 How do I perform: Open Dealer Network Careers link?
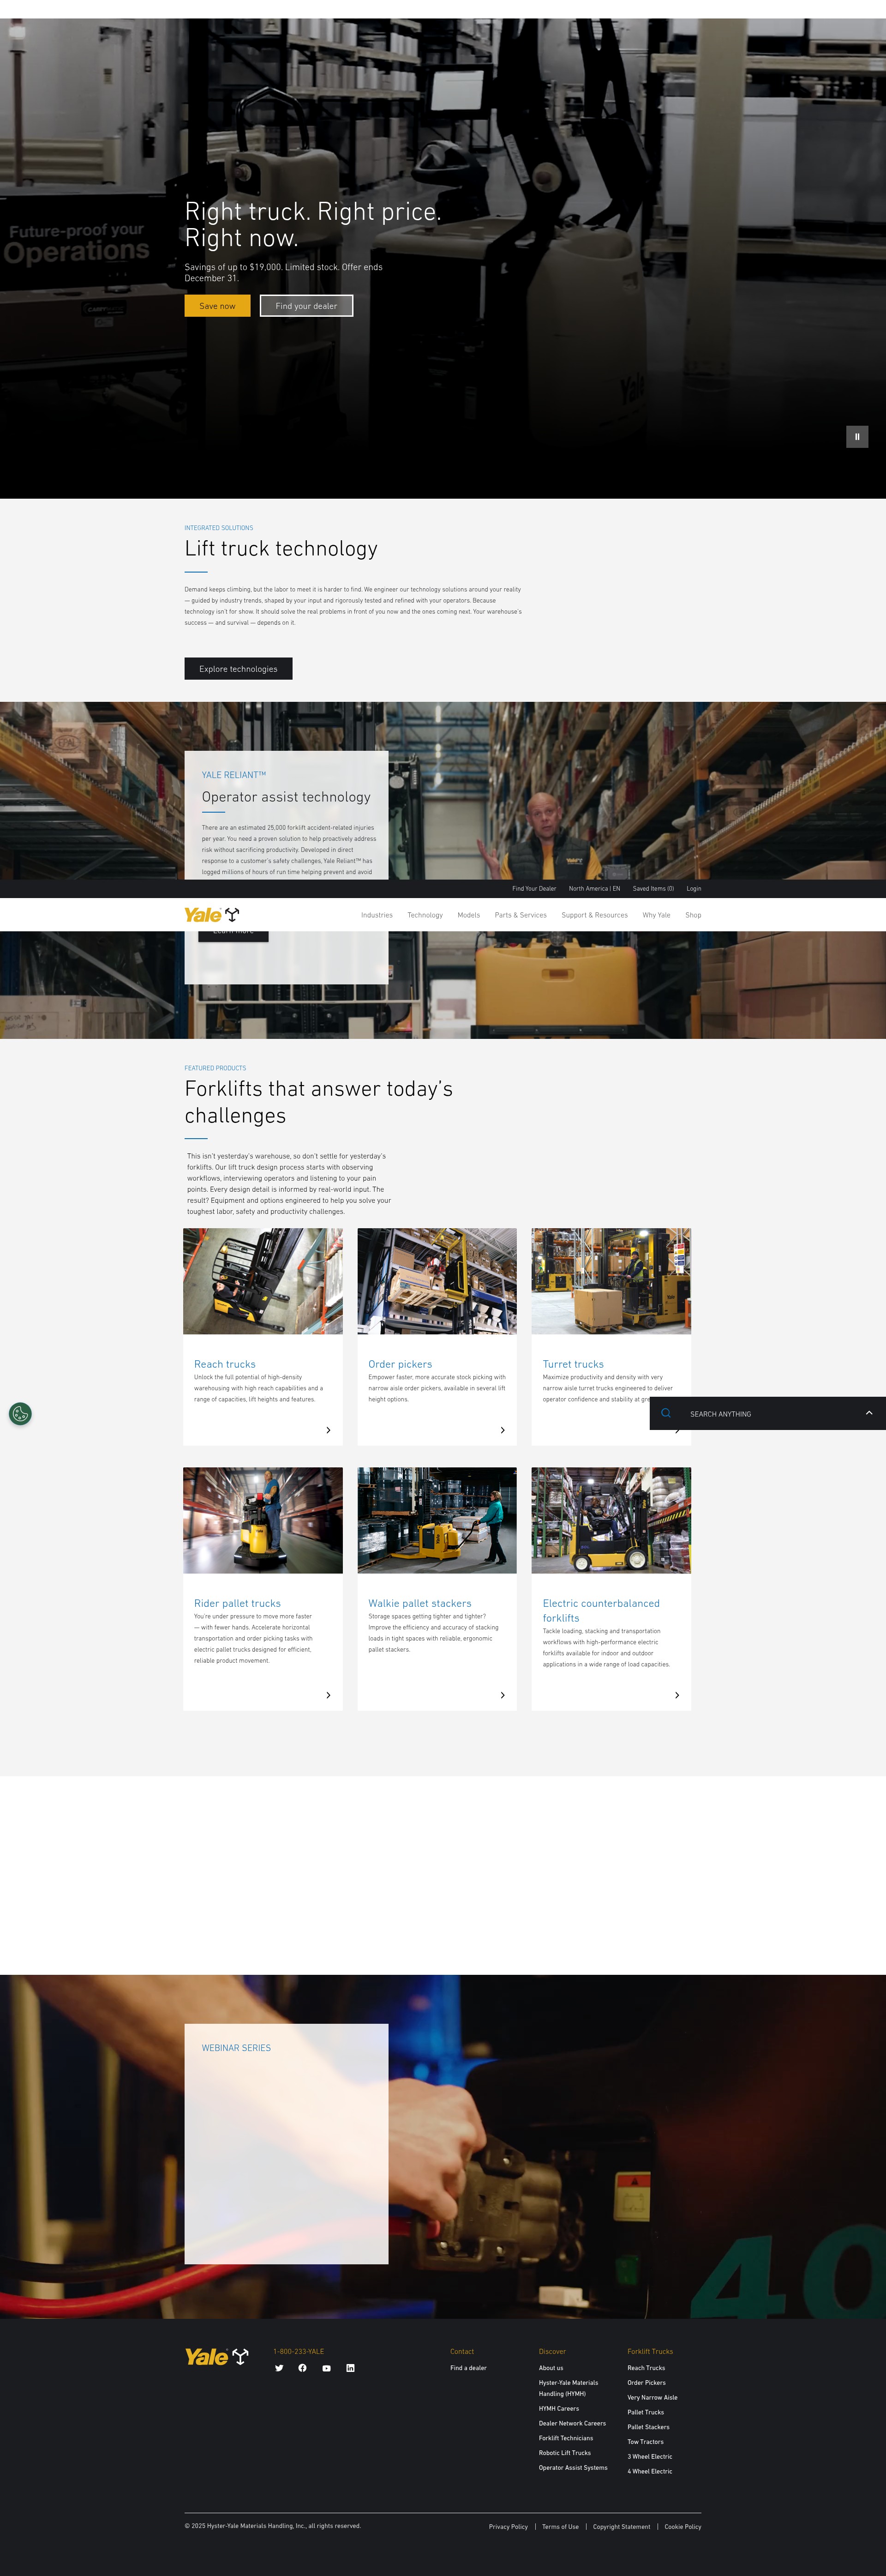pos(572,2423)
